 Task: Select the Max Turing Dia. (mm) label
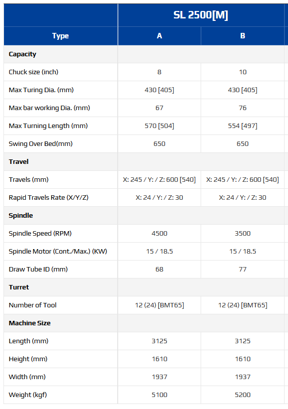point(41,90)
